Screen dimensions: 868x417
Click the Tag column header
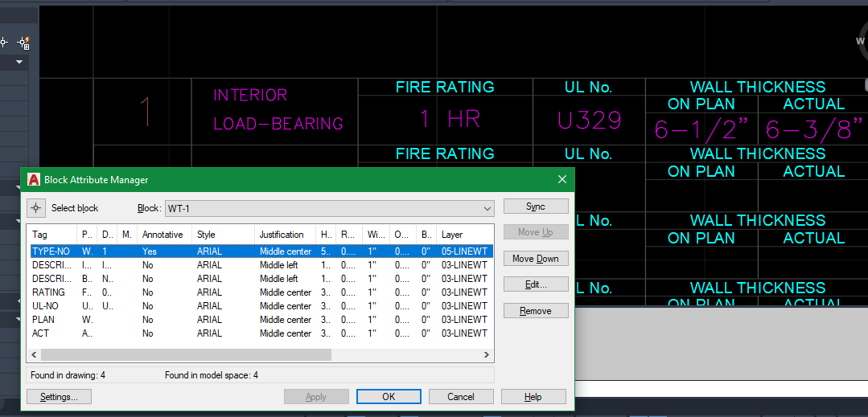(52, 235)
